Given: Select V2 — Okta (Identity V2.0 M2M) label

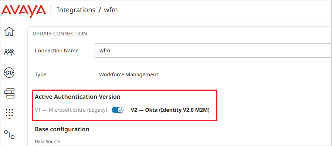Looking at the screenshot, I should (170, 110).
